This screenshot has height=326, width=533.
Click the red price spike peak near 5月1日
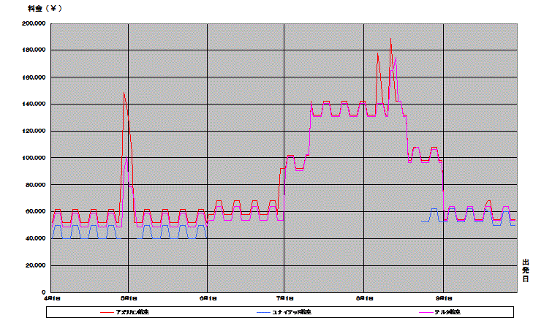pyautogui.click(x=124, y=94)
